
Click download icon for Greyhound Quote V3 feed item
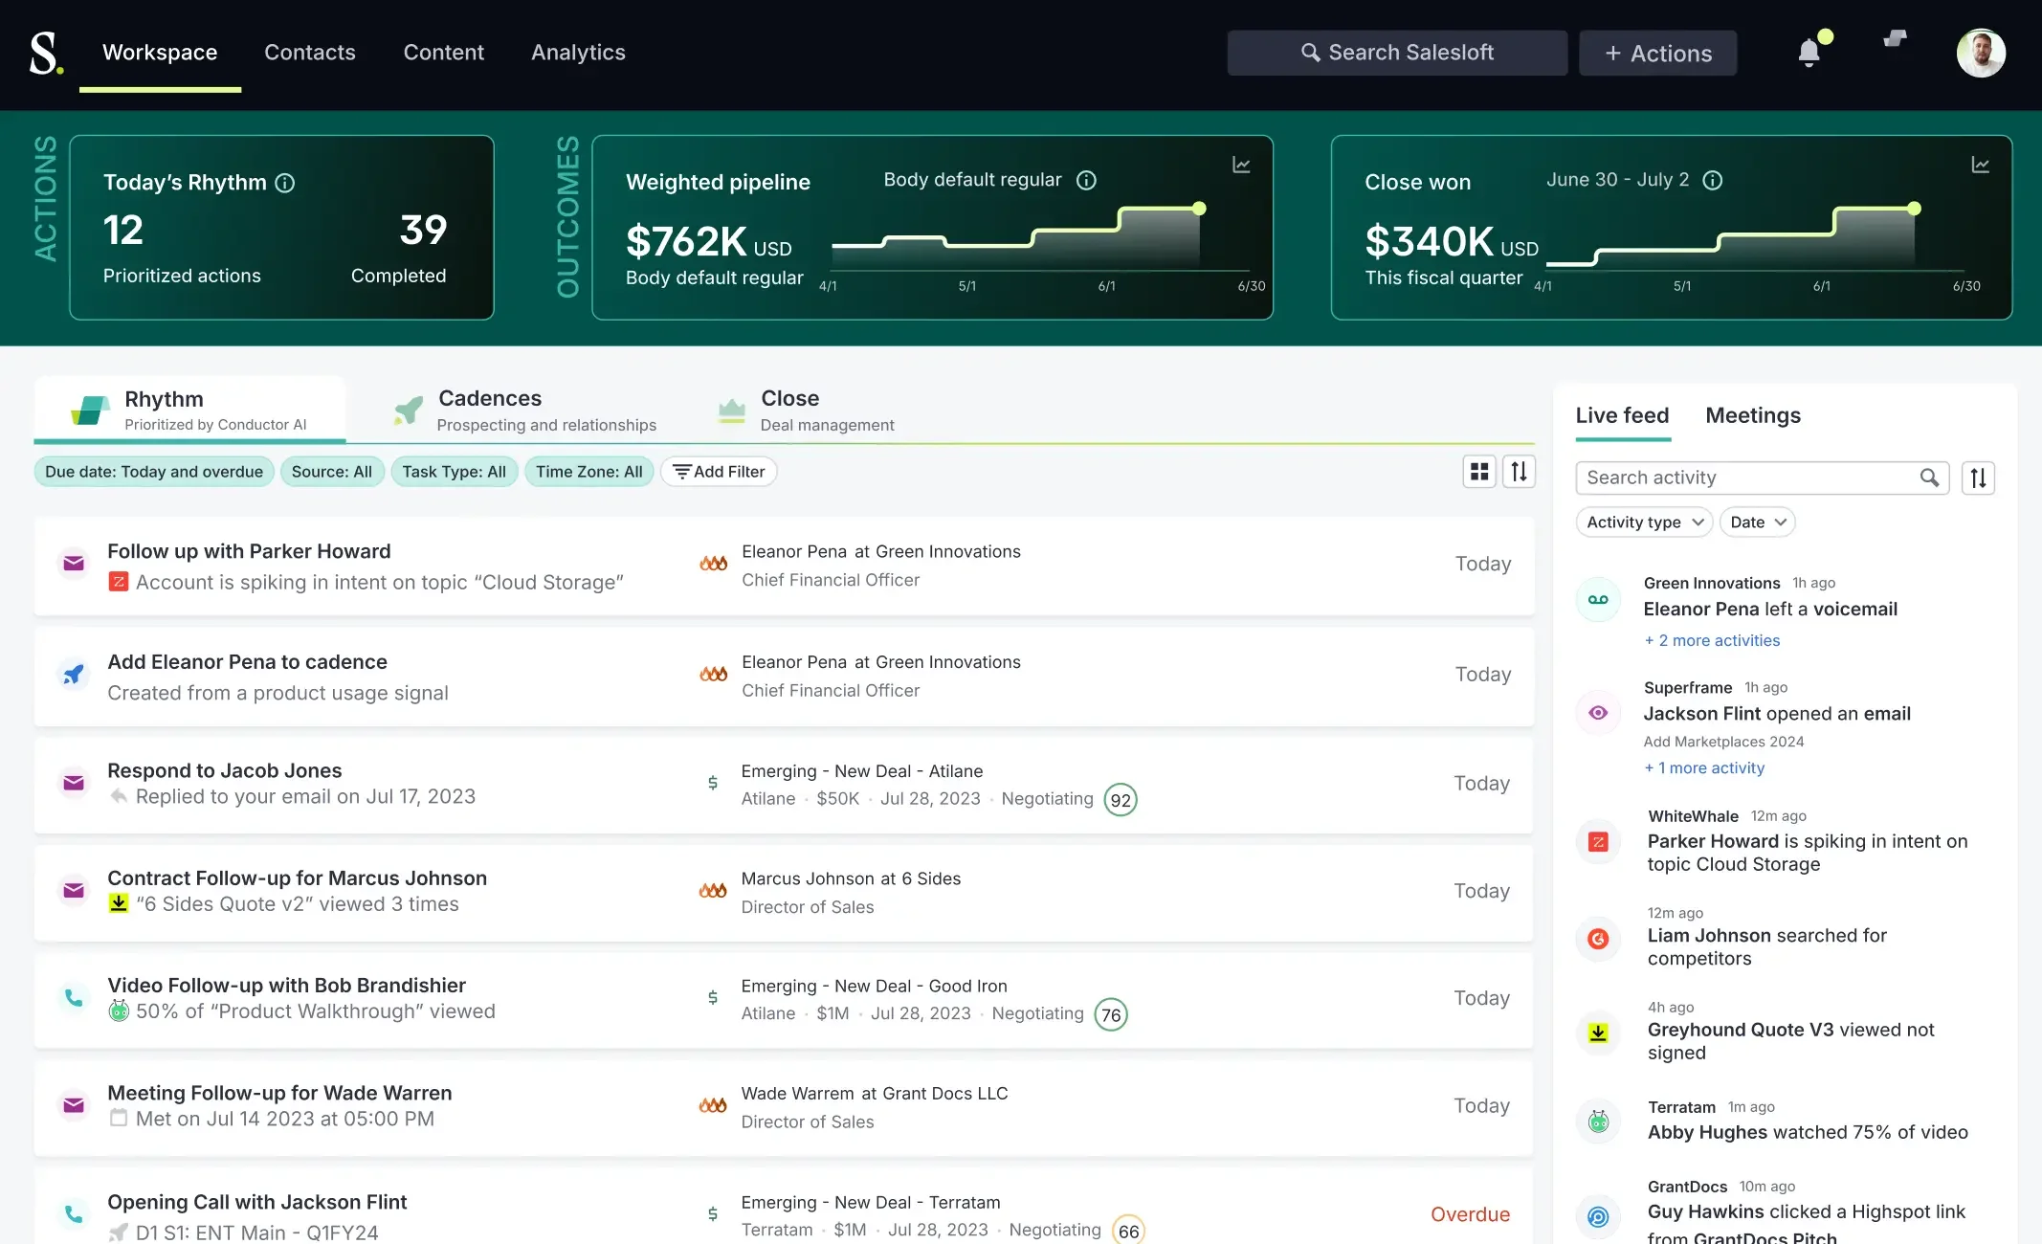pyautogui.click(x=1598, y=1033)
